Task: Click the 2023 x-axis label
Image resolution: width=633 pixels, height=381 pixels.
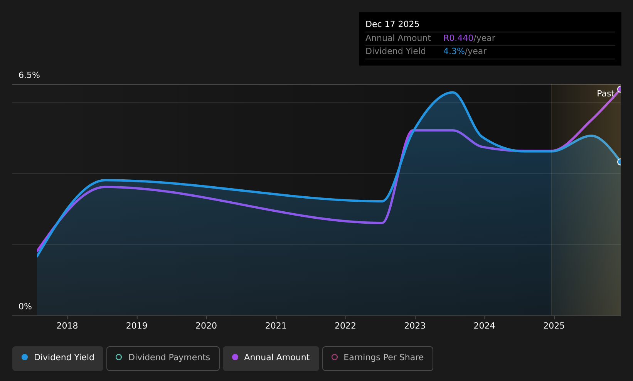Action: pyautogui.click(x=415, y=326)
